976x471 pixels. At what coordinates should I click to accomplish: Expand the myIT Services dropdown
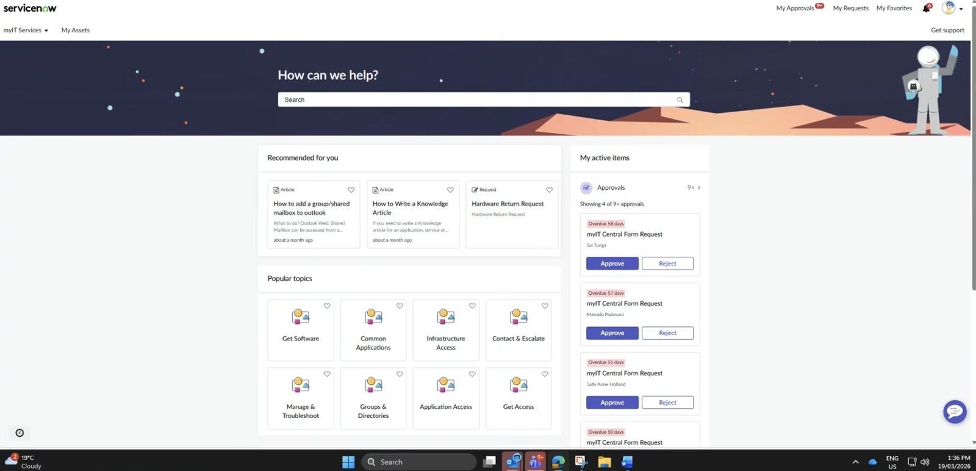[x=26, y=31]
